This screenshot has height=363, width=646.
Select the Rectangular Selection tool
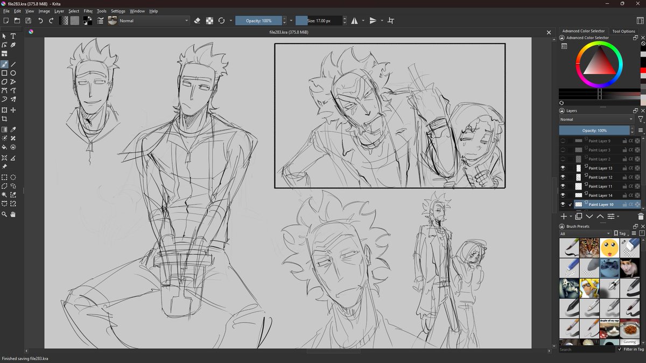click(4, 177)
